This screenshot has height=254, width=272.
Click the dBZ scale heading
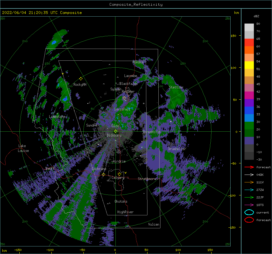coord(256,16)
